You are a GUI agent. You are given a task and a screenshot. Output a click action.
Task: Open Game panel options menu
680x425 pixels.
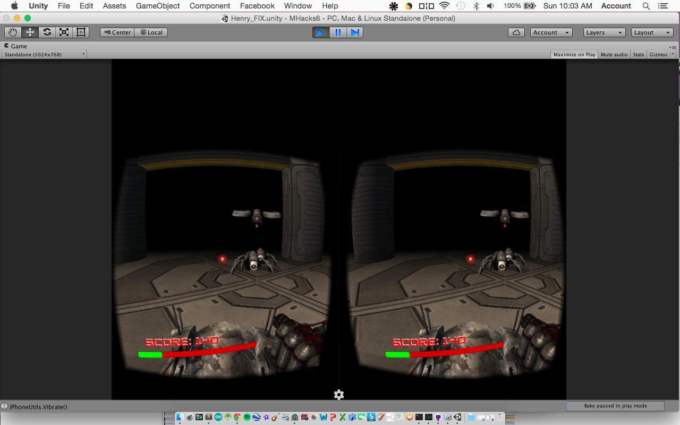tap(673, 47)
